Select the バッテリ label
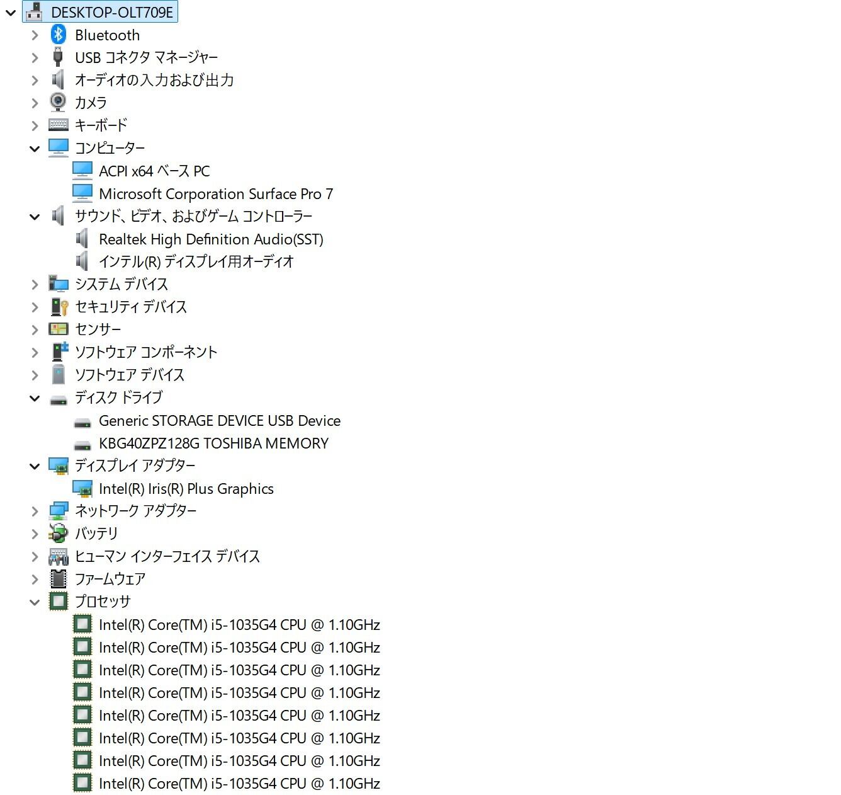This screenshot has height=795, width=841. pyautogui.click(x=96, y=534)
